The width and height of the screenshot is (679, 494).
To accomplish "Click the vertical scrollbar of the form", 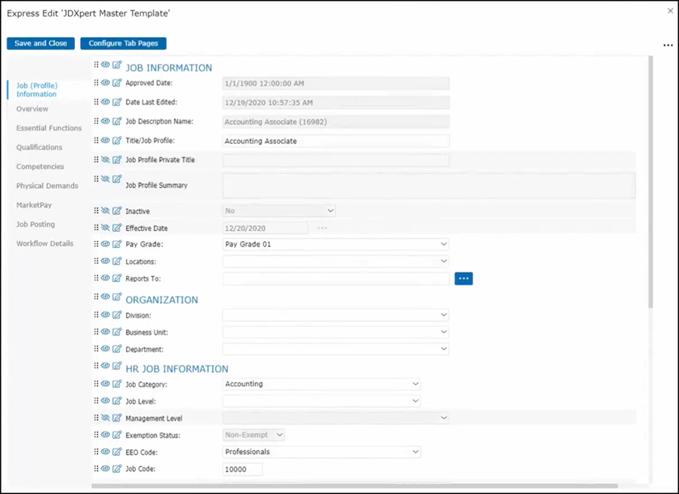I will click(x=650, y=181).
